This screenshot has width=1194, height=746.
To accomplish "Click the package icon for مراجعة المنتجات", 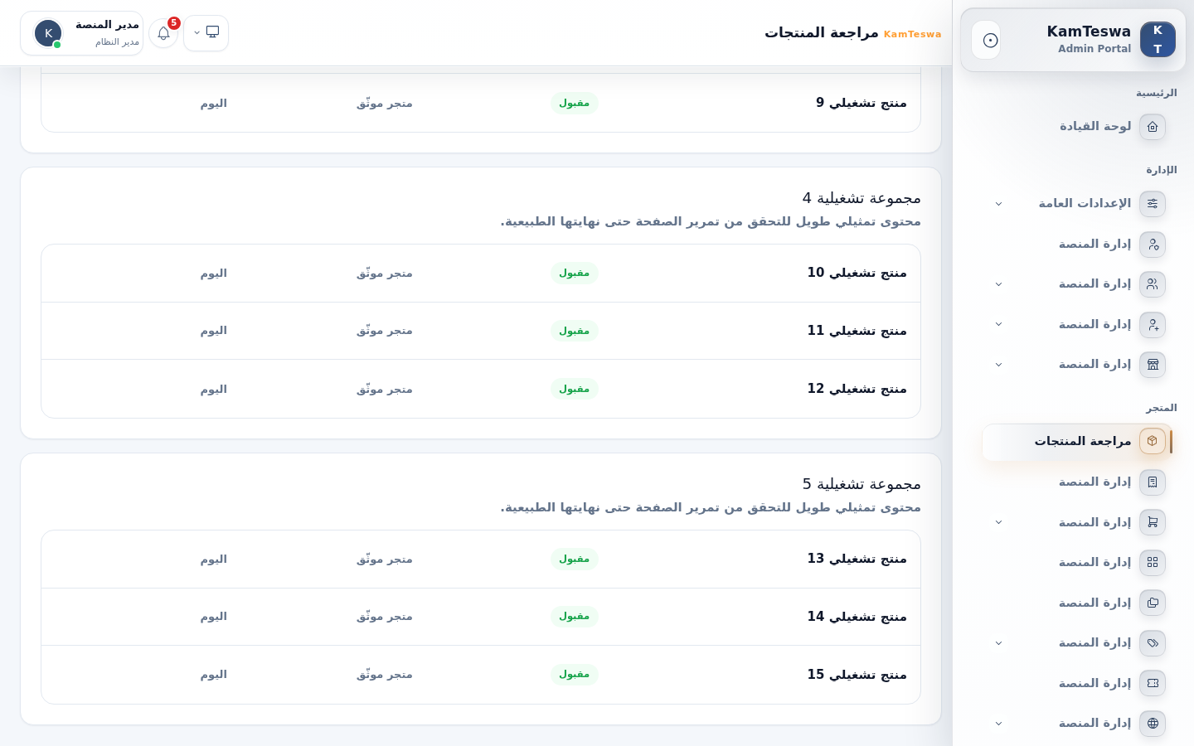I will pos(1153,441).
